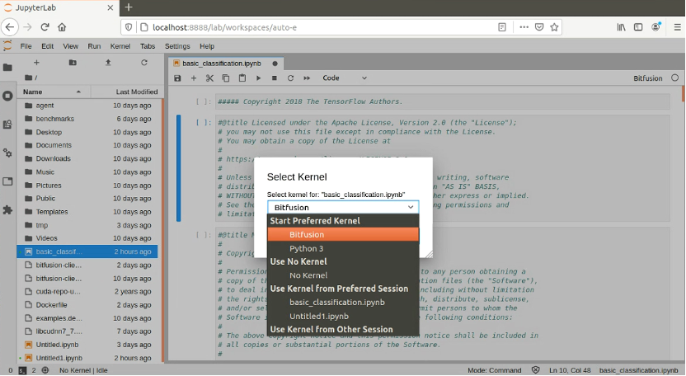This screenshot has width=686, height=376.
Task: Choose Bitfusion from kernel list
Action: [343, 235]
